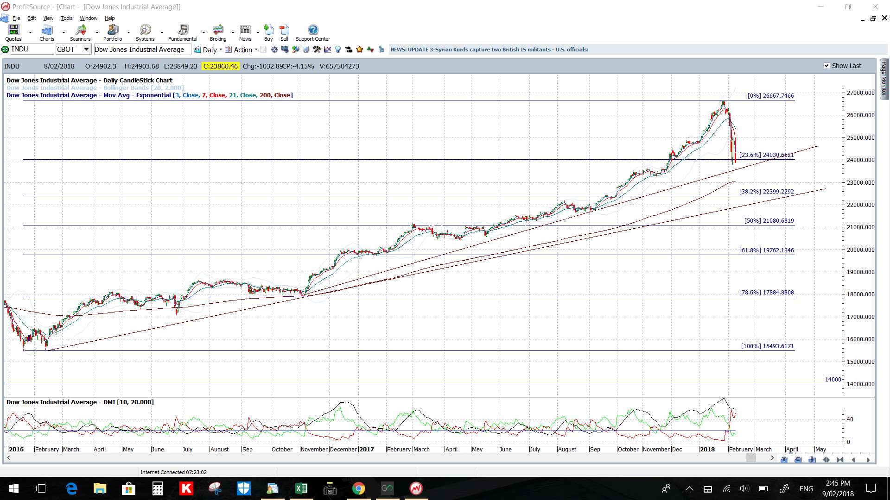
Task: Click the Buy order icon
Action: (x=268, y=33)
